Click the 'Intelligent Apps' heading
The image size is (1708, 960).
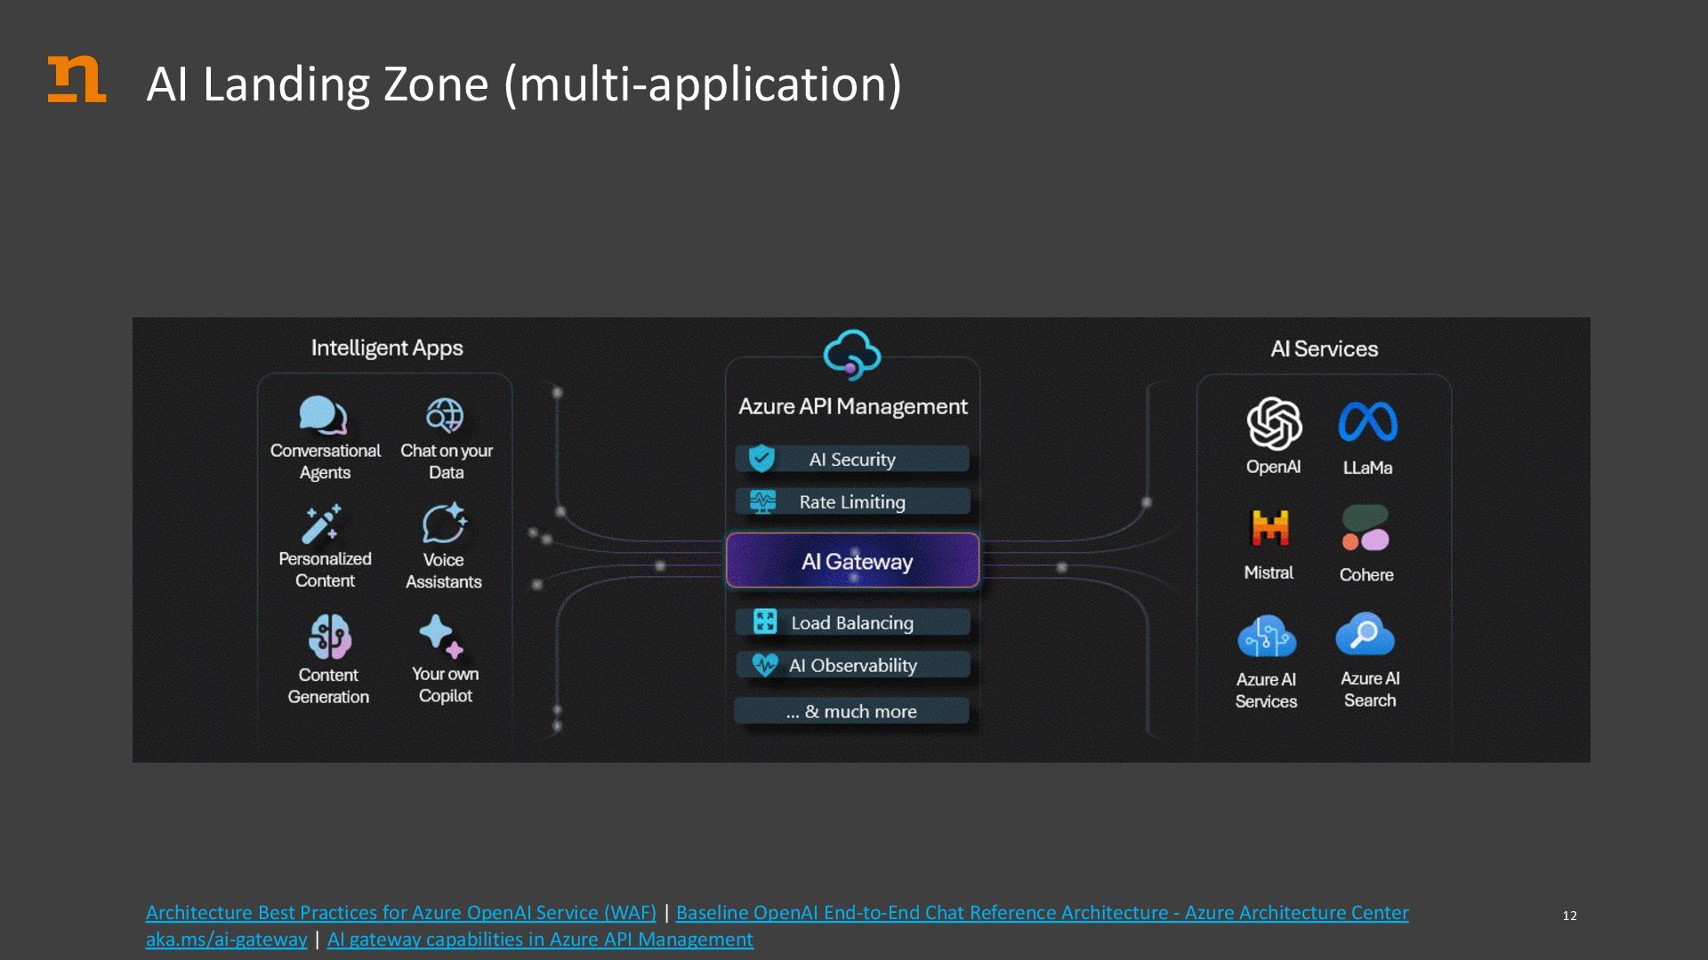[387, 348]
